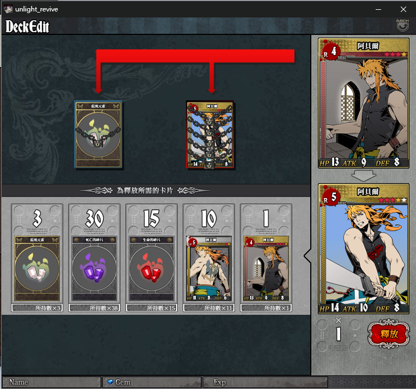The height and width of the screenshot is (389, 416).
Task: Click the Exp field in status bar
Action: 266,382
